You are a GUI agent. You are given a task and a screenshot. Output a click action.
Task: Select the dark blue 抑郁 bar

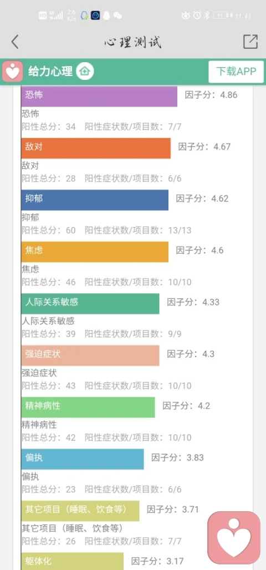click(95, 200)
